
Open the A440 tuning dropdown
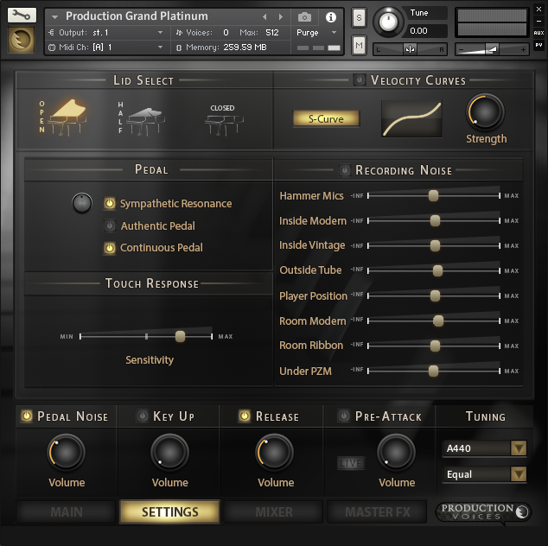tap(484, 448)
